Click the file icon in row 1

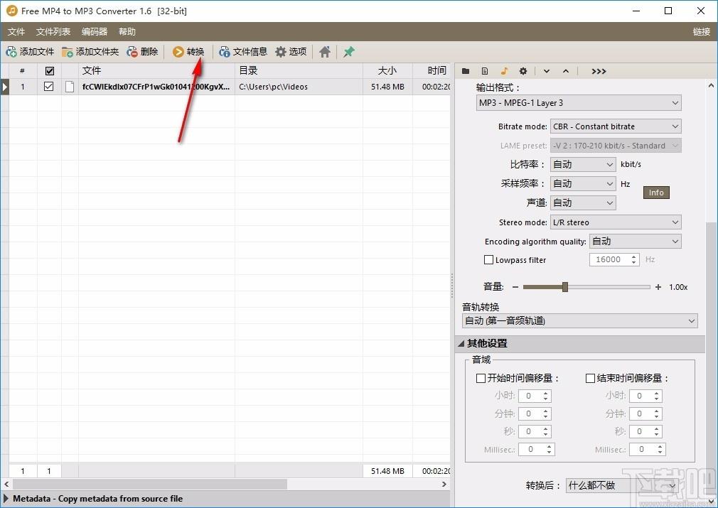pos(70,87)
